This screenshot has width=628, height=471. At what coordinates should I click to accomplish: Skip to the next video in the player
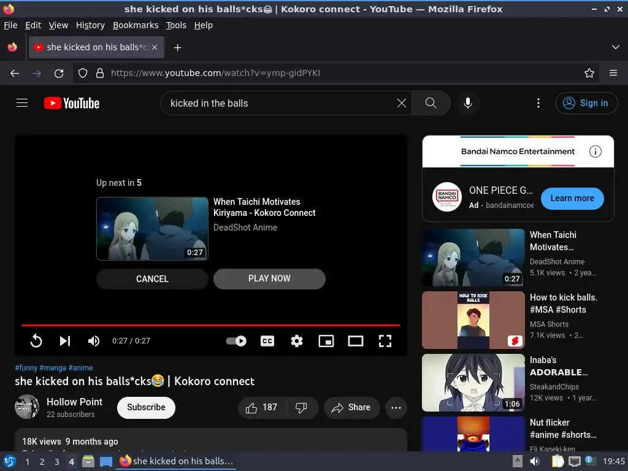click(x=65, y=341)
